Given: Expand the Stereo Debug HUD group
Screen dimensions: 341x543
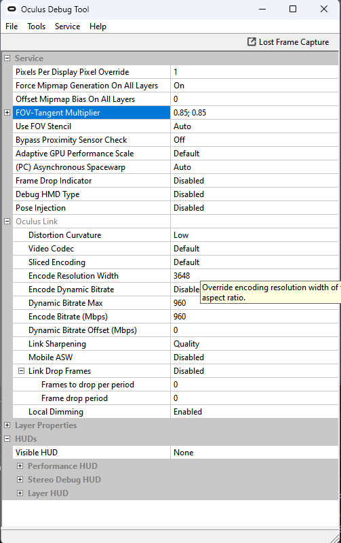Looking at the screenshot, I should [20, 480].
